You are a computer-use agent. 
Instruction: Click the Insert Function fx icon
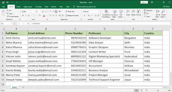(28, 24)
